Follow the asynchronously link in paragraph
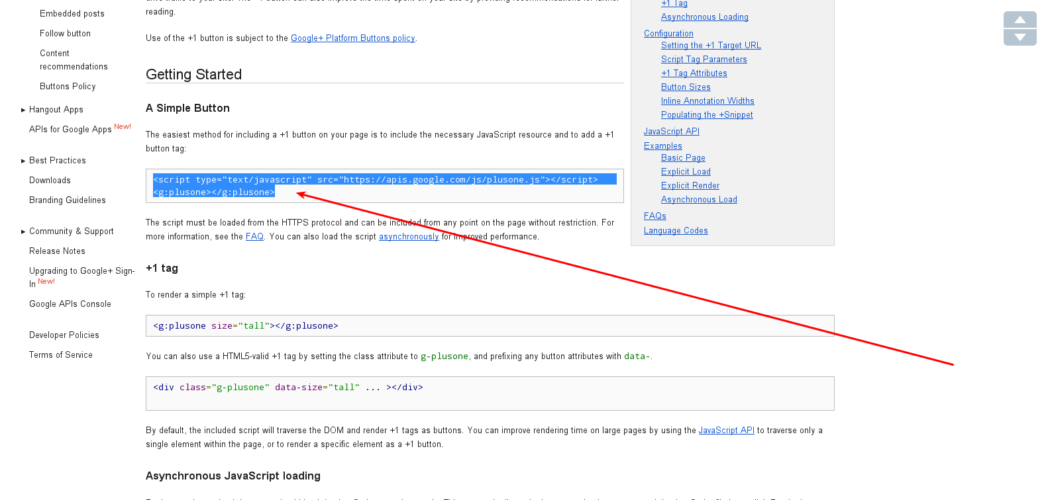Image resolution: width=1046 pixels, height=500 pixels. (409, 237)
